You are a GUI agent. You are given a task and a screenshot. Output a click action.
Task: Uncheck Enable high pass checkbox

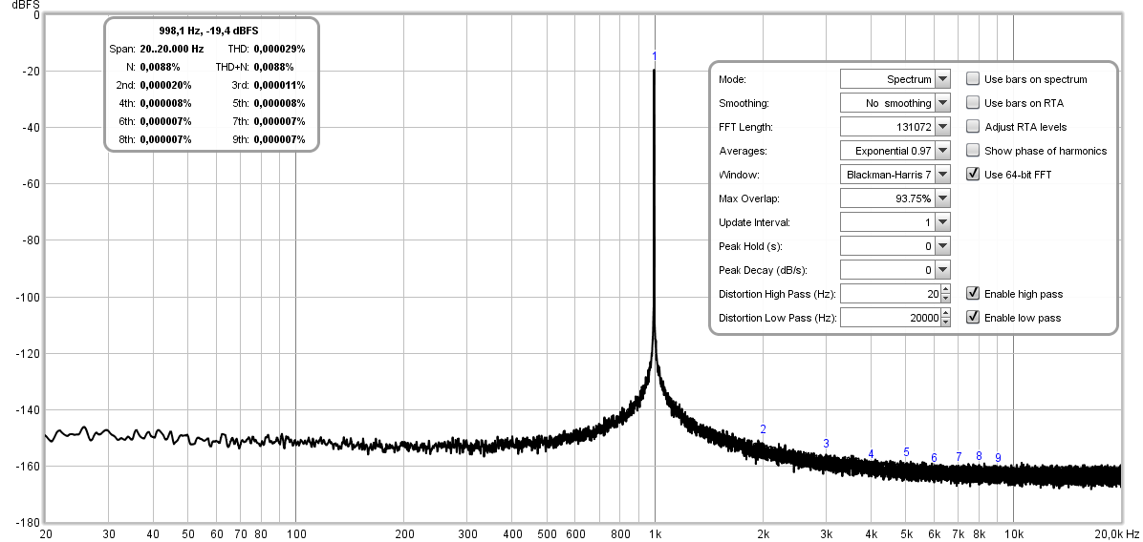click(973, 294)
